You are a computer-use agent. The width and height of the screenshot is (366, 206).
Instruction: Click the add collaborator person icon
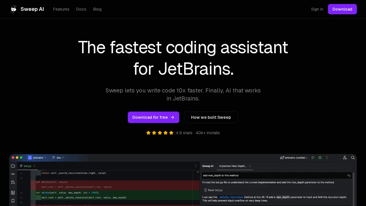pos(345,158)
